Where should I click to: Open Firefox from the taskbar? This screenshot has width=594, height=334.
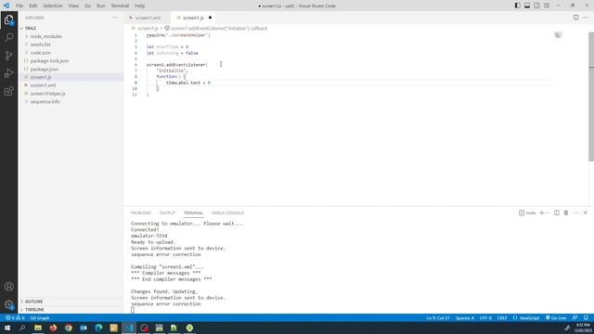tap(53, 328)
